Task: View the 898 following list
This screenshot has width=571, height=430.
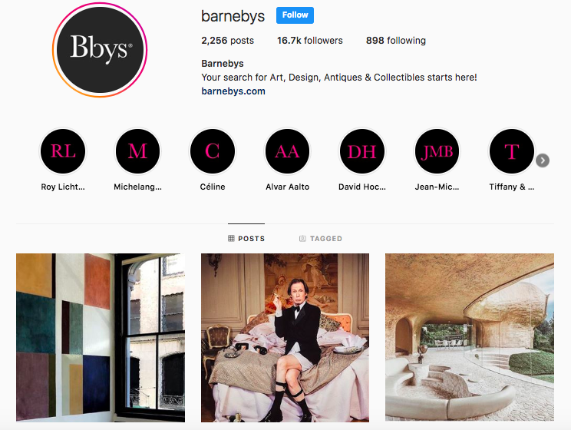Action: click(x=396, y=41)
